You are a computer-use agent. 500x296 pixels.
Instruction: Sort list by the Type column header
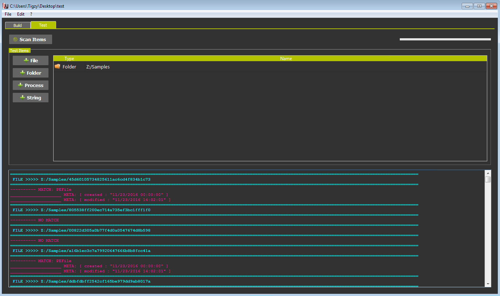69,59
